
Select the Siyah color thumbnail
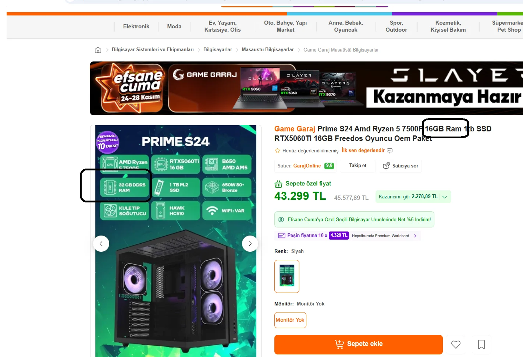[287, 276]
